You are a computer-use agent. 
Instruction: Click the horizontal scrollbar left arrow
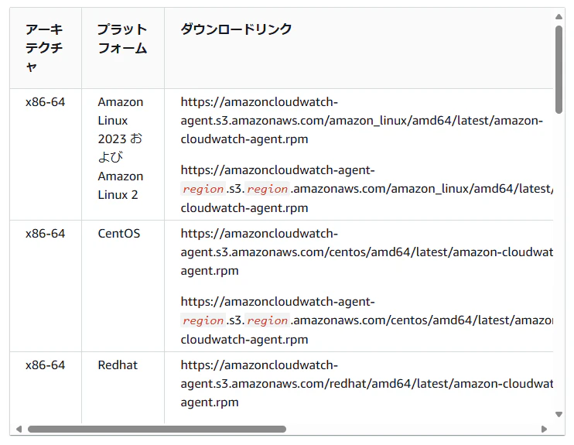[19, 429]
